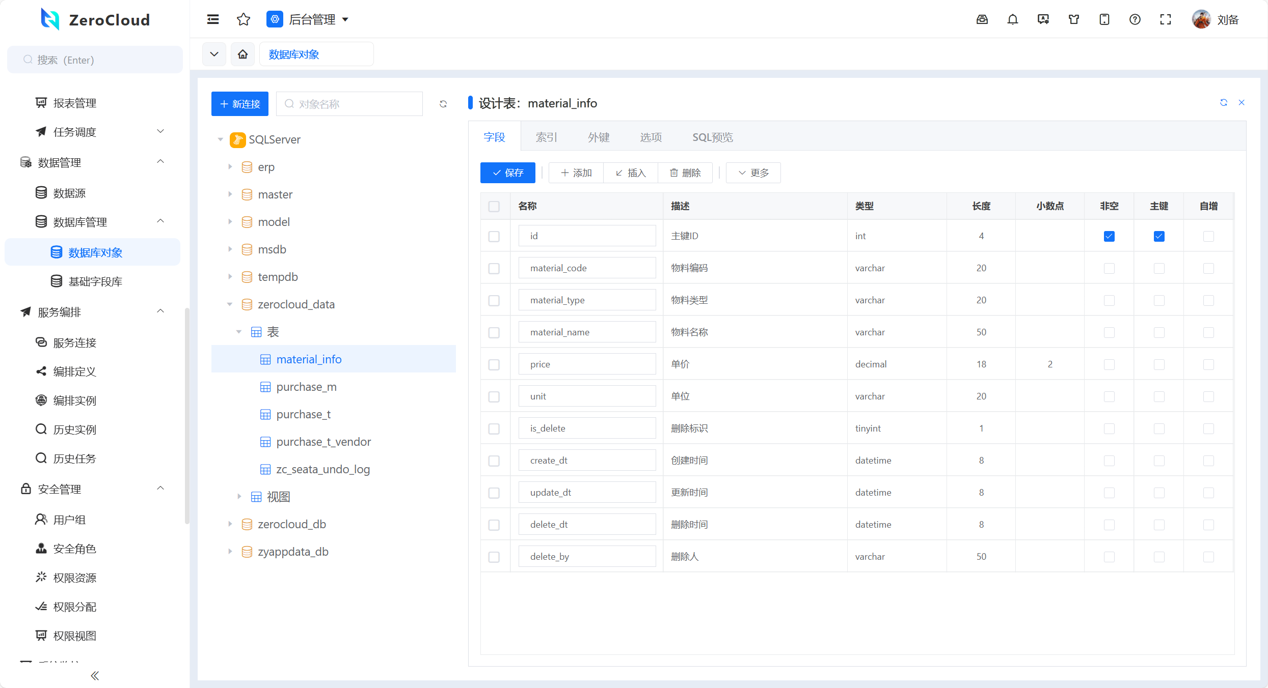Click the home tab icon
This screenshot has height=688, width=1268.
point(242,54)
